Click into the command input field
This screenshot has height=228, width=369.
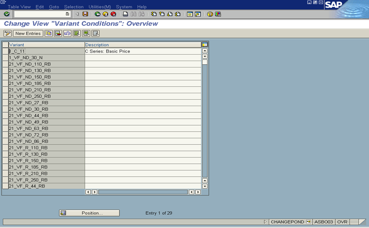pos(40,14)
